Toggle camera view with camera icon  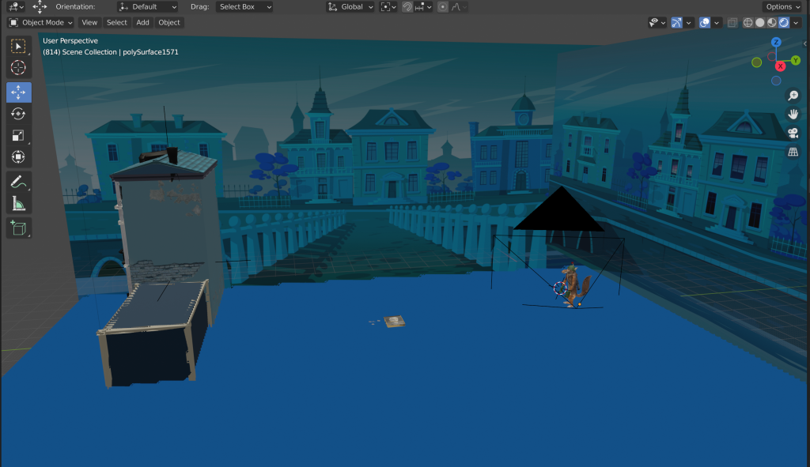point(793,133)
